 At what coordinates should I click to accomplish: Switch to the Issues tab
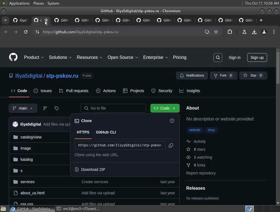(x=43, y=91)
